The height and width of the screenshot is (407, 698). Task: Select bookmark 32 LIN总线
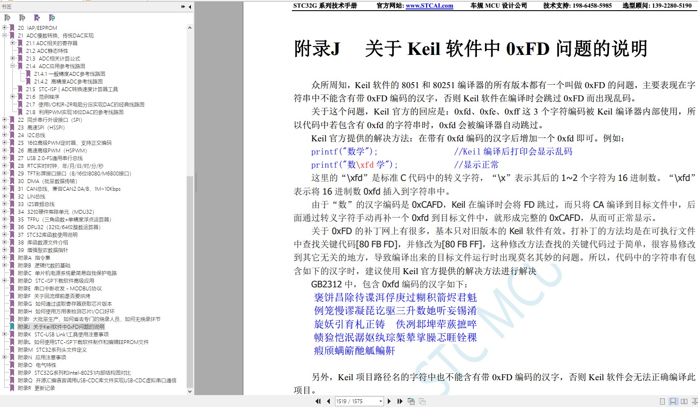[x=32, y=196]
